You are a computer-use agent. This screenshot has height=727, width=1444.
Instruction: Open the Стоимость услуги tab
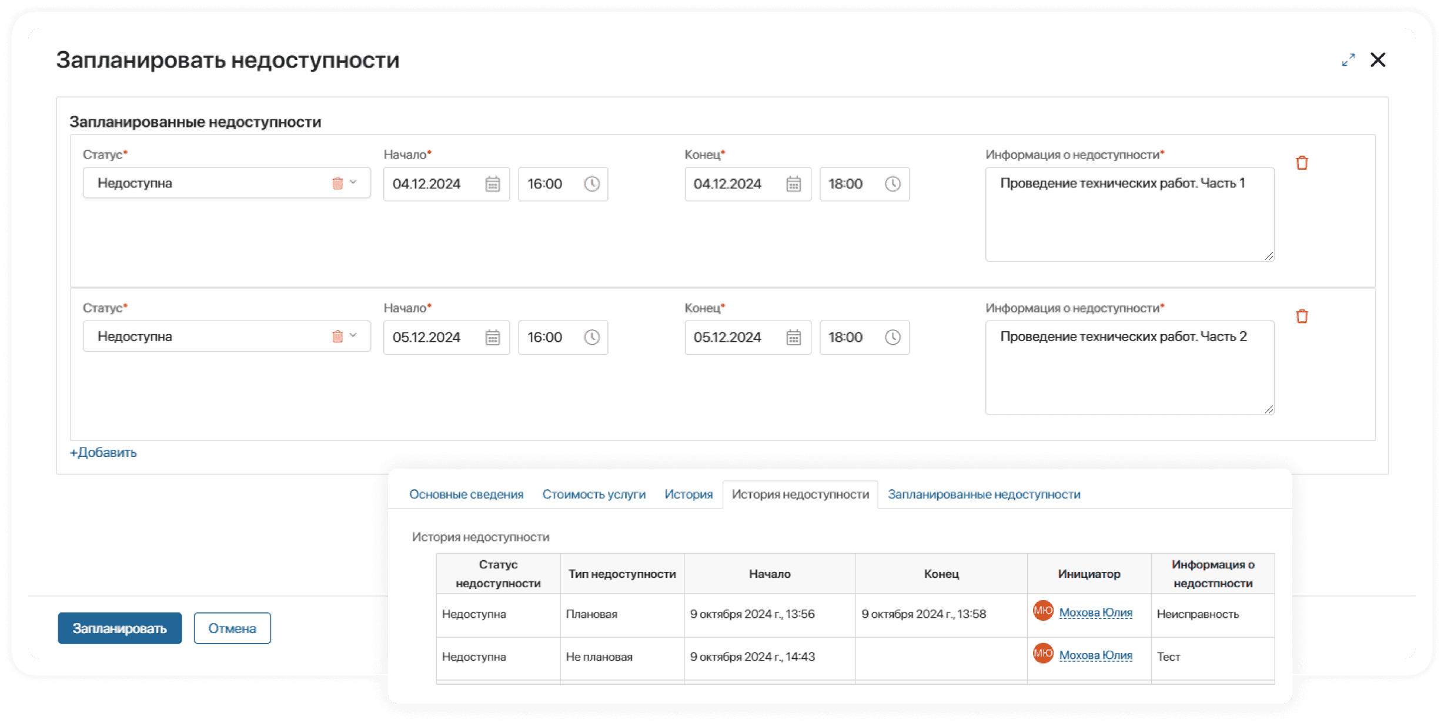point(593,494)
